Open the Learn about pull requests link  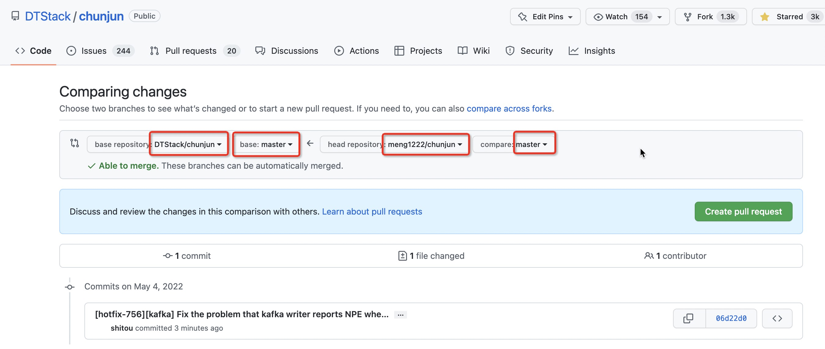coord(372,212)
